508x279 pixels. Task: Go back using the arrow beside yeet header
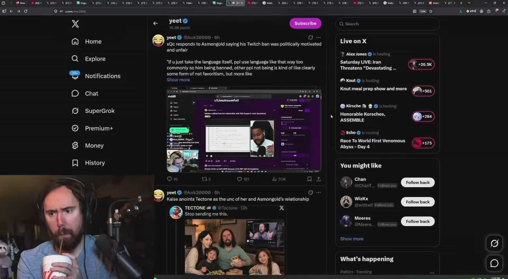tap(155, 24)
